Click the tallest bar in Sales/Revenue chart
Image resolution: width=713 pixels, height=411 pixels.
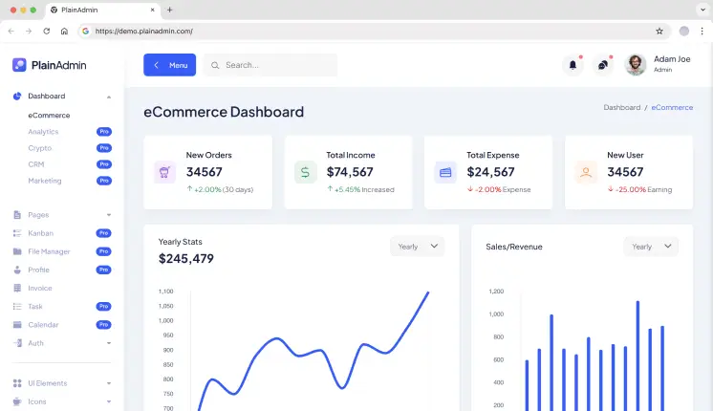(637, 356)
